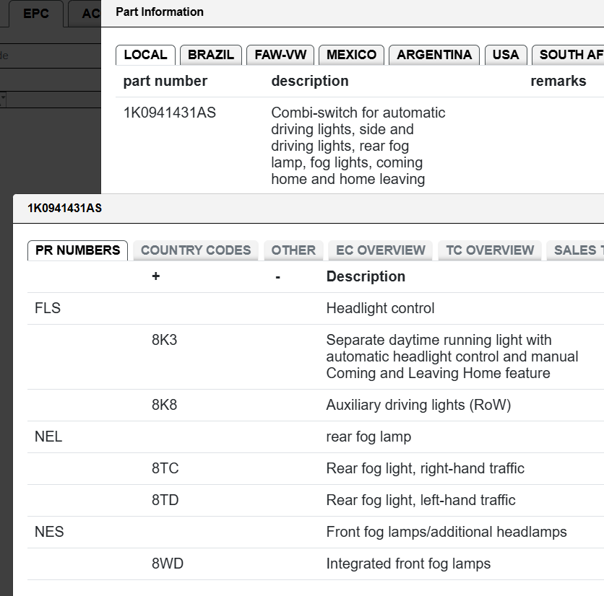Switch to the OTHER tab
The image size is (604, 596).
[x=293, y=250]
